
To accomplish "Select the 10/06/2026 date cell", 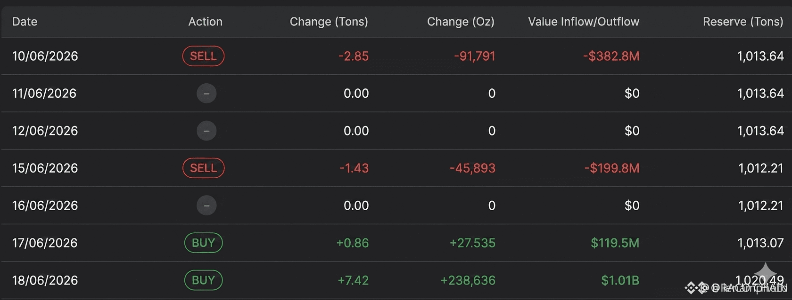I will point(45,56).
